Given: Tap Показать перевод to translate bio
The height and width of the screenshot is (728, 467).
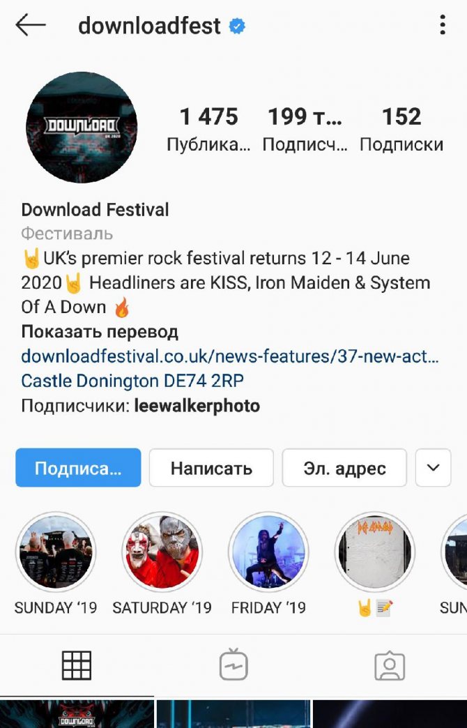Looking at the screenshot, I should [100, 332].
